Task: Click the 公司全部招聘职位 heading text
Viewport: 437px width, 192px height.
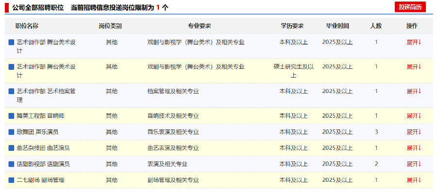Action: tap(38, 7)
